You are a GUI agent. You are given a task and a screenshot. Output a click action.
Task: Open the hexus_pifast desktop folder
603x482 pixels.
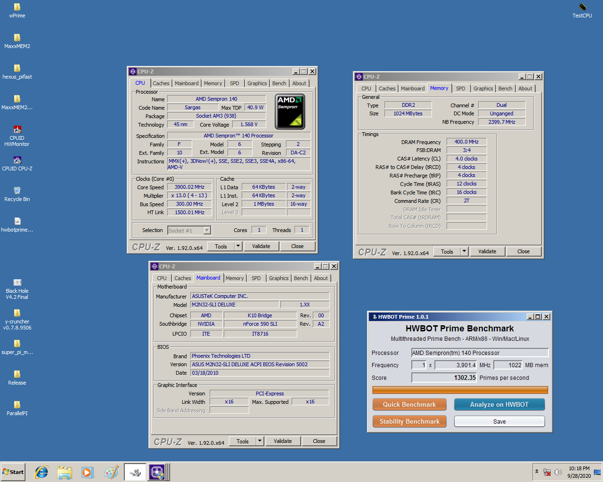pyautogui.click(x=17, y=72)
